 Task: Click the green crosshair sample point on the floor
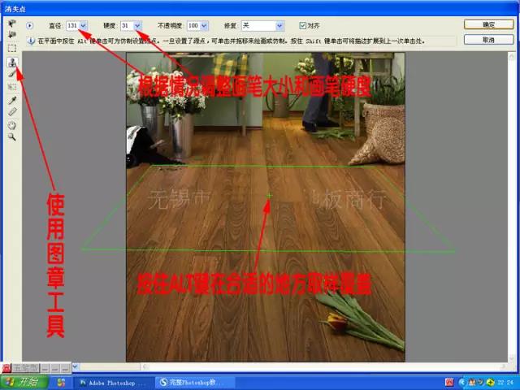tap(269, 196)
